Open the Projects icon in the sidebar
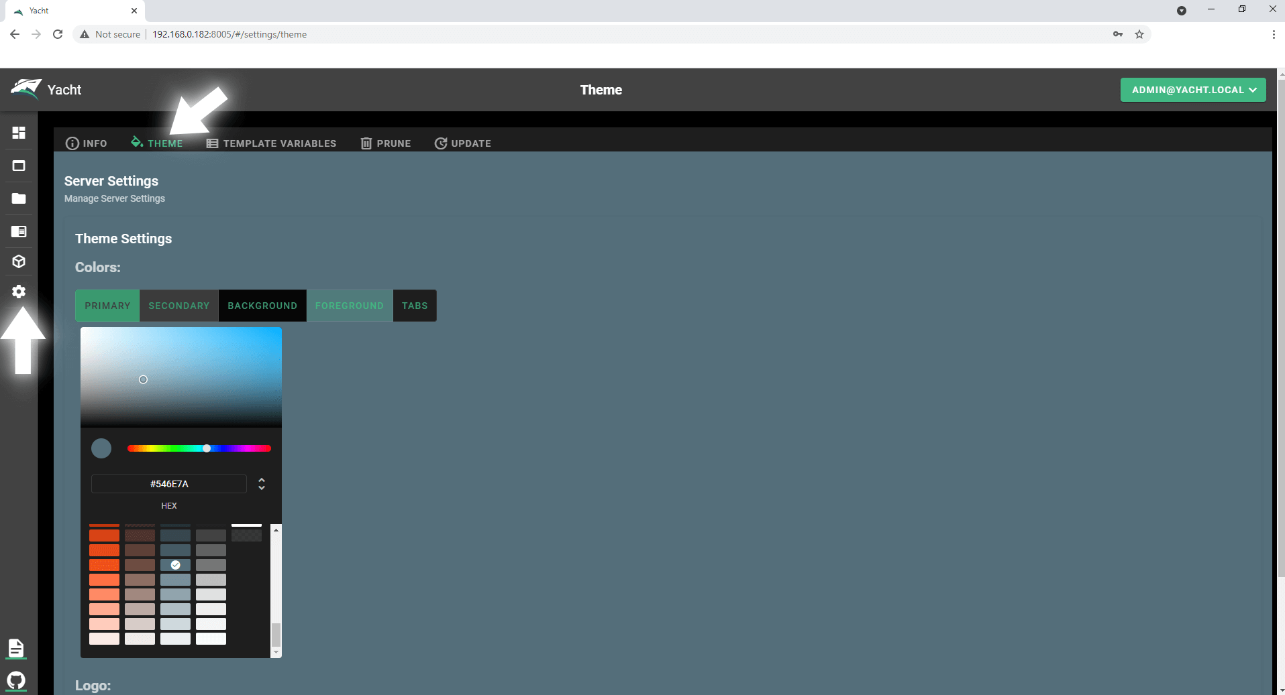Image resolution: width=1285 pixels, height=695 pixels. point(19,231)
